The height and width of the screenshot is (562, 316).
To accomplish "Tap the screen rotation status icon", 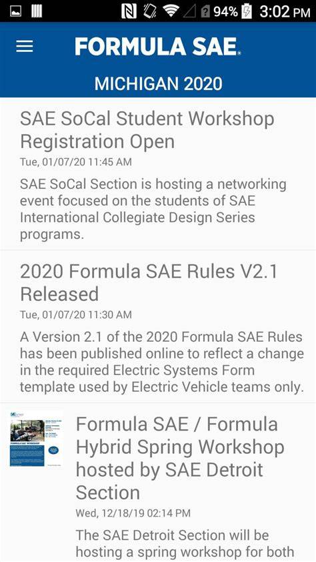I will point(149,11).
